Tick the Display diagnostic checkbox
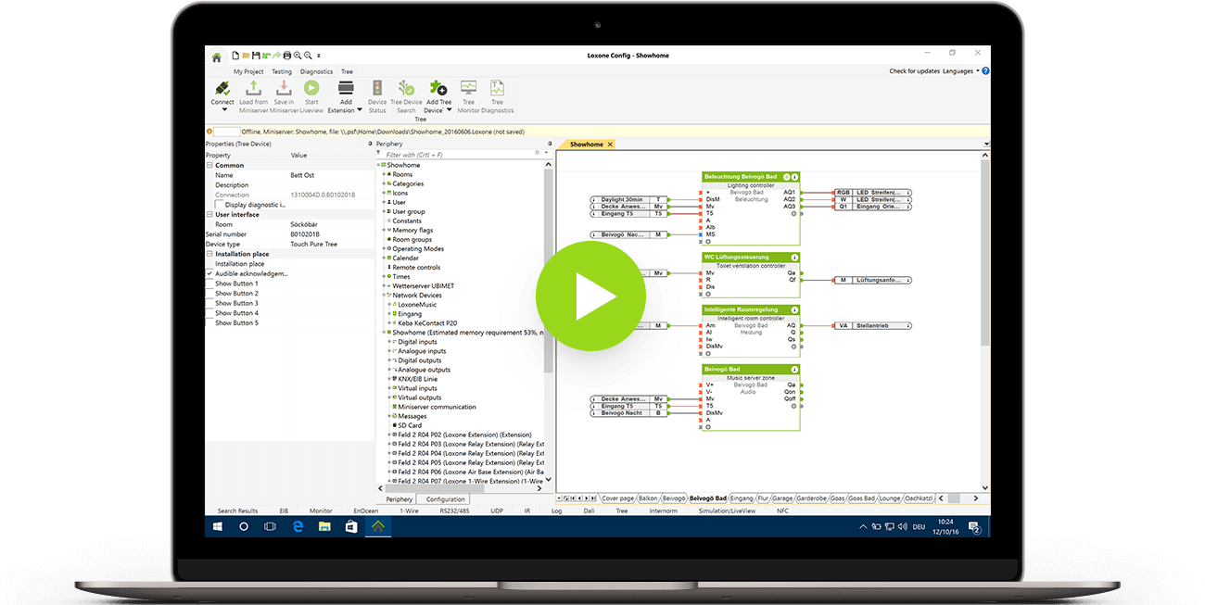The width and height of the screenshot is (1205, 605). pyautogui.click(x=219, y=205)
